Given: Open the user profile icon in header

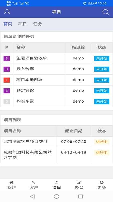Looking at the screenshot, I should 7,12.
